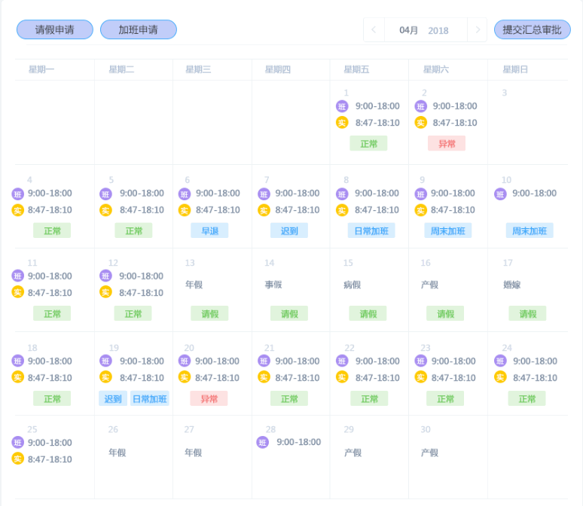Screen dimensions: 583x506
Task: Click the yellow 实 icon on day 21
Action: click(264, 377)
